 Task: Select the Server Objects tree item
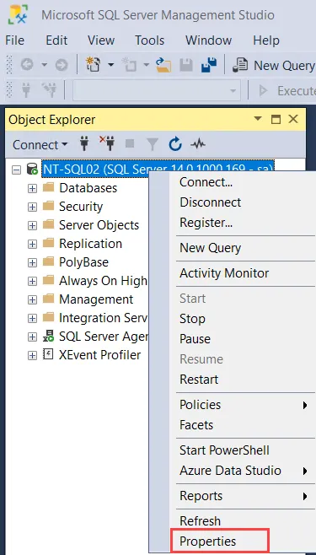tap(99, 224)
